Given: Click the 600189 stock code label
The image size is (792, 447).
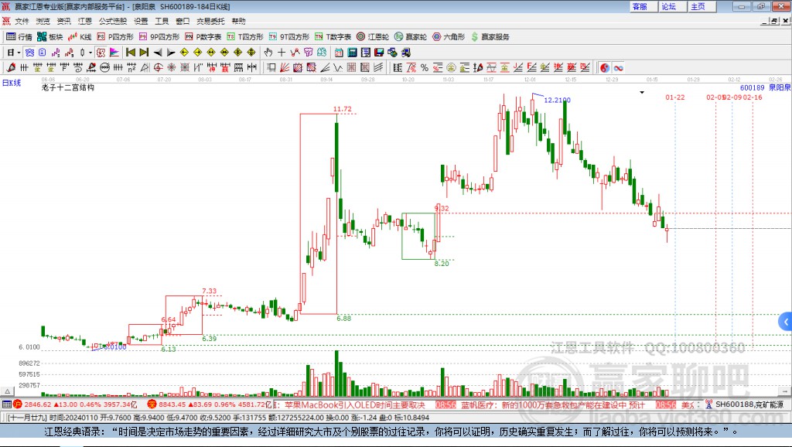Looking at the screenshot, I should click(752, 87).
